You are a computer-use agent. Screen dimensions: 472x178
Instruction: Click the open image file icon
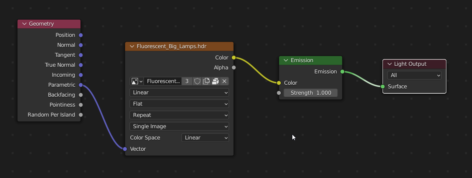click(x=215, y=81)
